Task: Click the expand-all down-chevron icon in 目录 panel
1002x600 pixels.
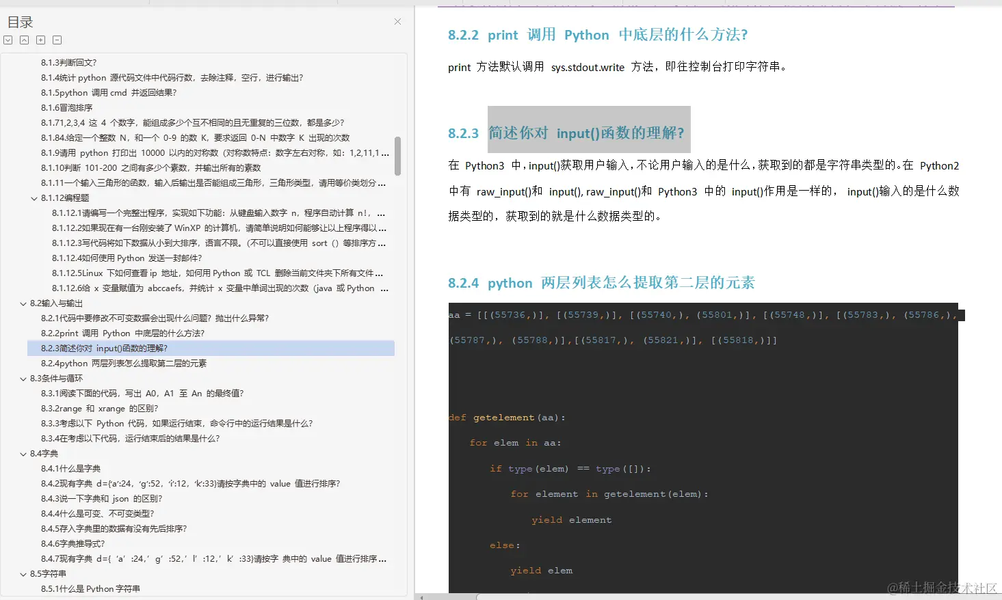Action: click(8, 40)
